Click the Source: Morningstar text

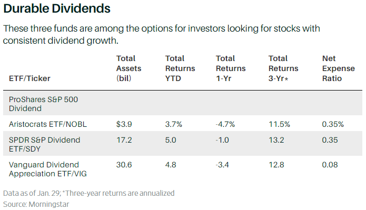pos(36,204)
